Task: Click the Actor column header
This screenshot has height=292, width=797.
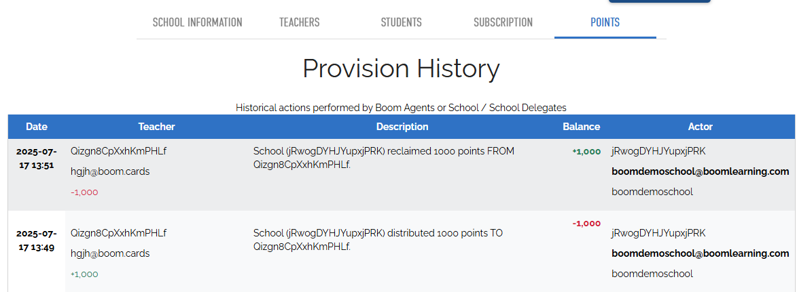Action: pos(701,127)
